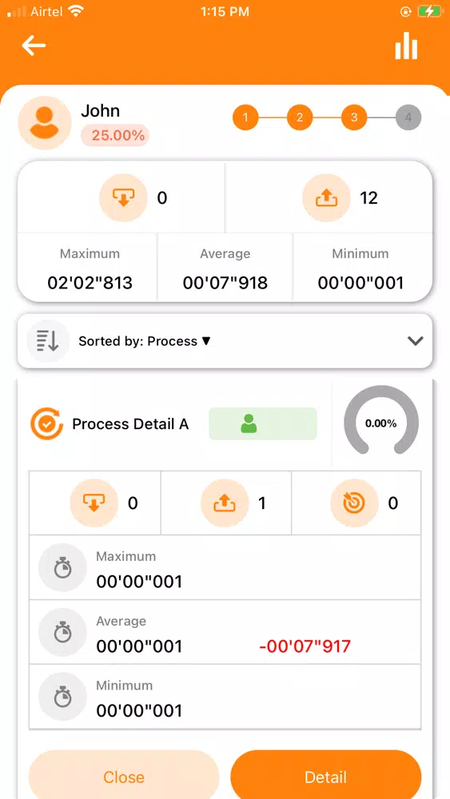Image resolution: width=450 pixels, height=799 pixels.
Task: Select the grey step 4 circle
Action: [408, 117]
